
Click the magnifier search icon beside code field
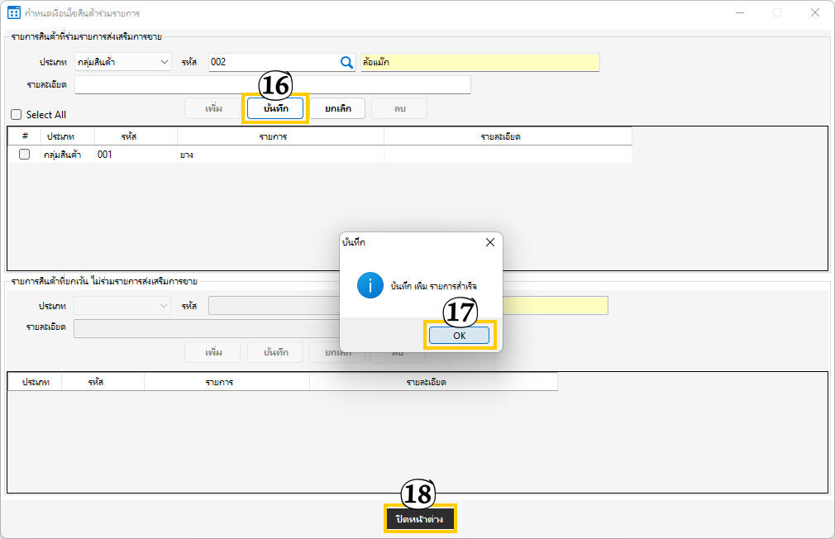pos(346,62)
